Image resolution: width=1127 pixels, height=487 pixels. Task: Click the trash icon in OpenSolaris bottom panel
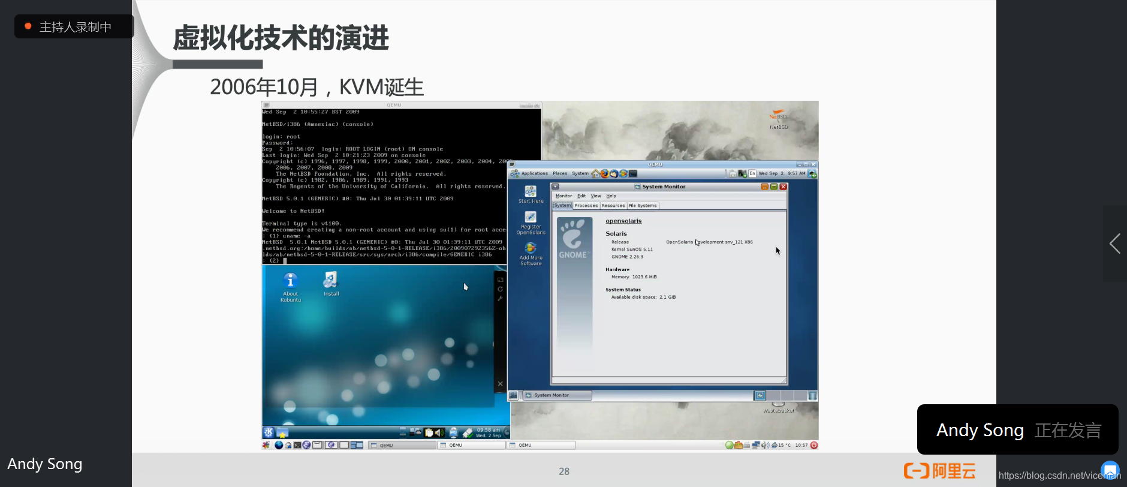point(812,395)
